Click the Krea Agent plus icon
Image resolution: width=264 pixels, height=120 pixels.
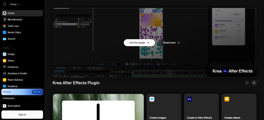pyautogui.click(x=5, y=106)
